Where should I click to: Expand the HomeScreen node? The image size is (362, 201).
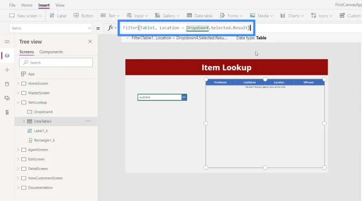pos(18,84)
